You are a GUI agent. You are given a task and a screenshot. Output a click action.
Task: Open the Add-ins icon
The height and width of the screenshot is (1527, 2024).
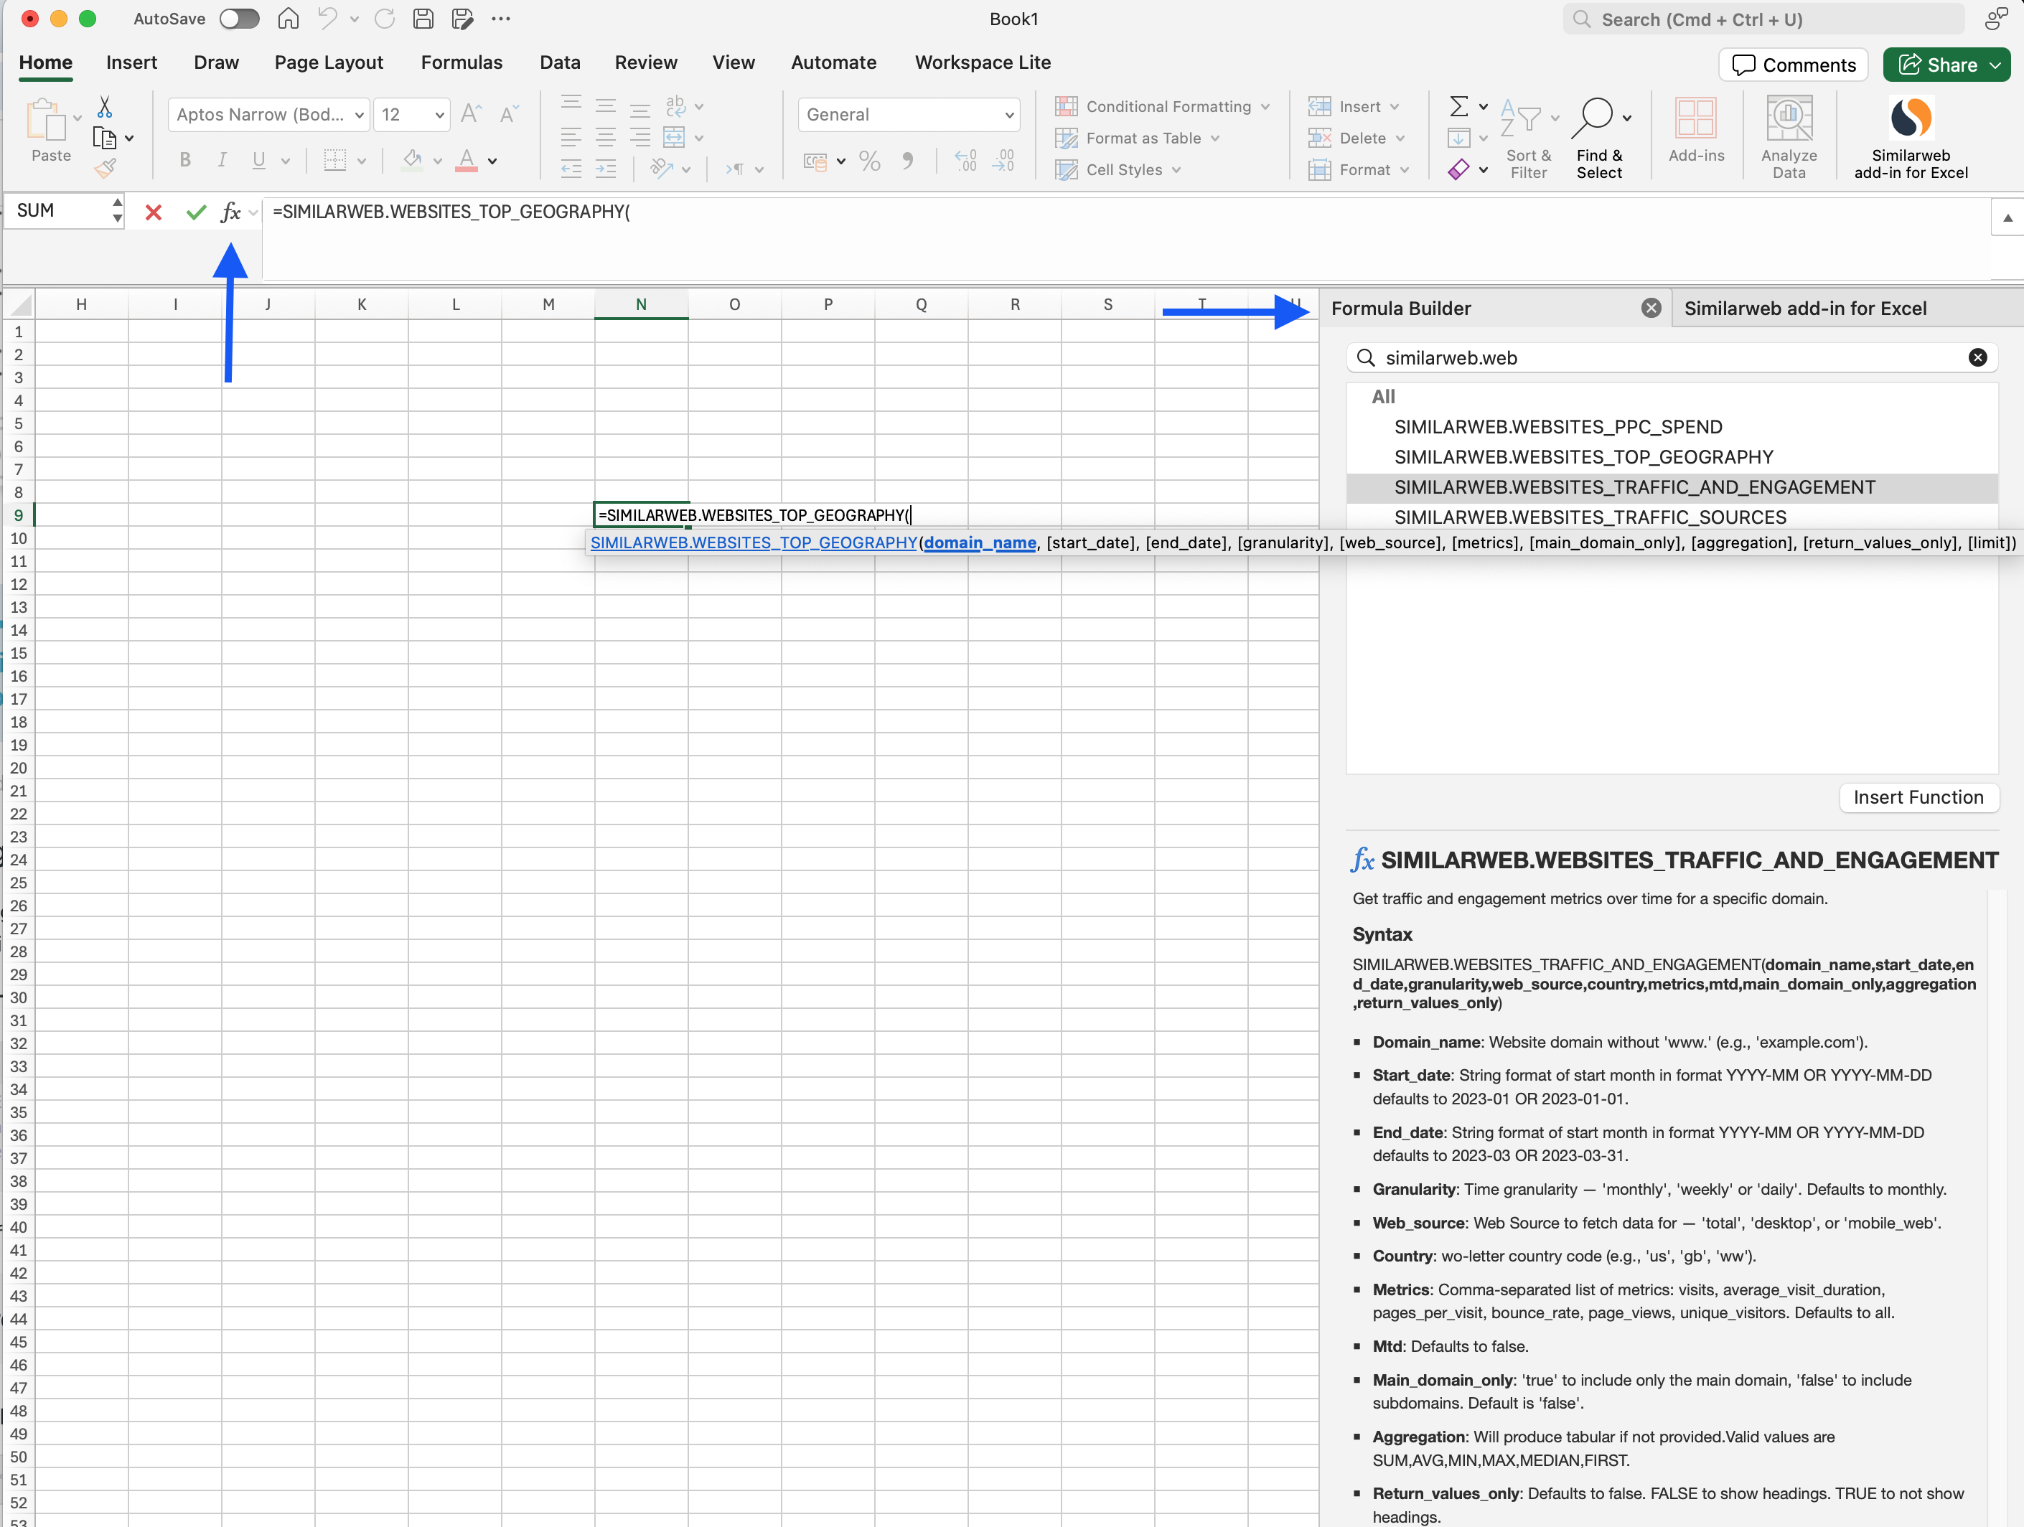1695,130
